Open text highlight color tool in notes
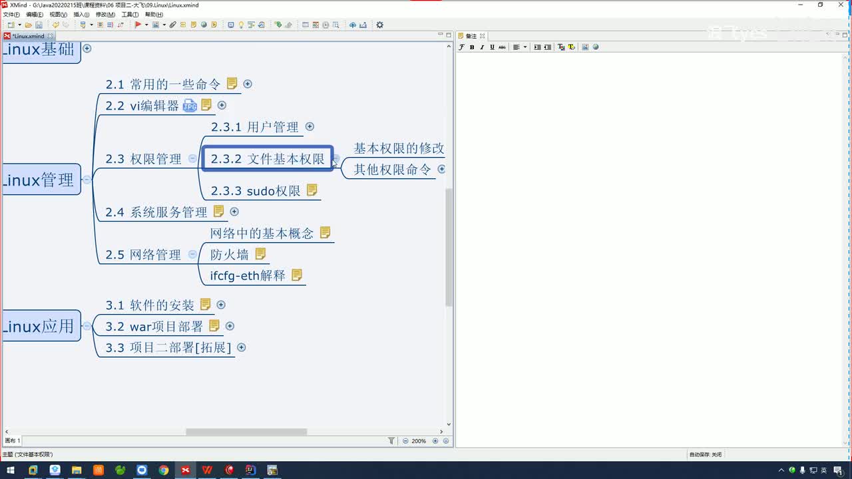This screenshot has height=479, width=852. [572, 47]
